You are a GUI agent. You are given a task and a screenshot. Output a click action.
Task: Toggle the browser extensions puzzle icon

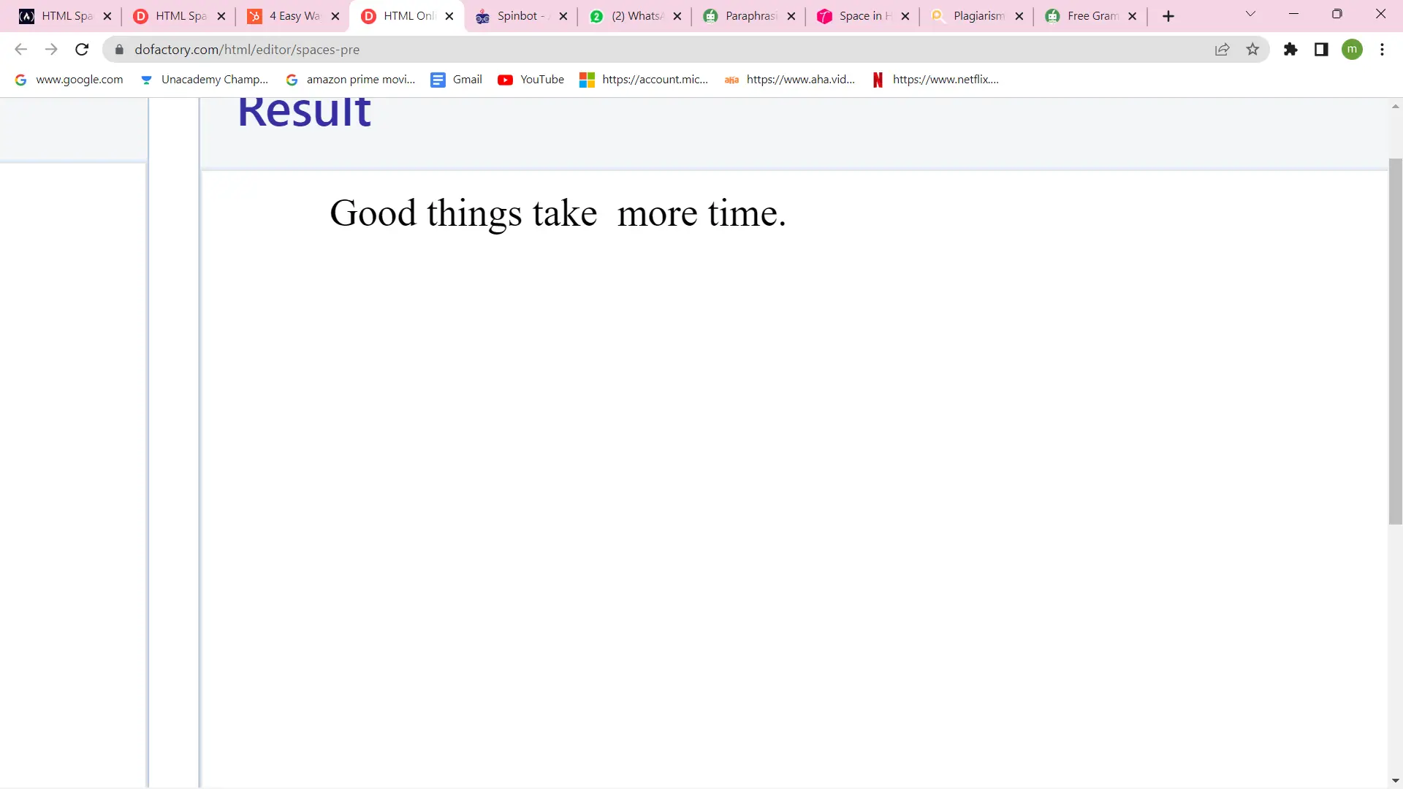point(1290,49)
